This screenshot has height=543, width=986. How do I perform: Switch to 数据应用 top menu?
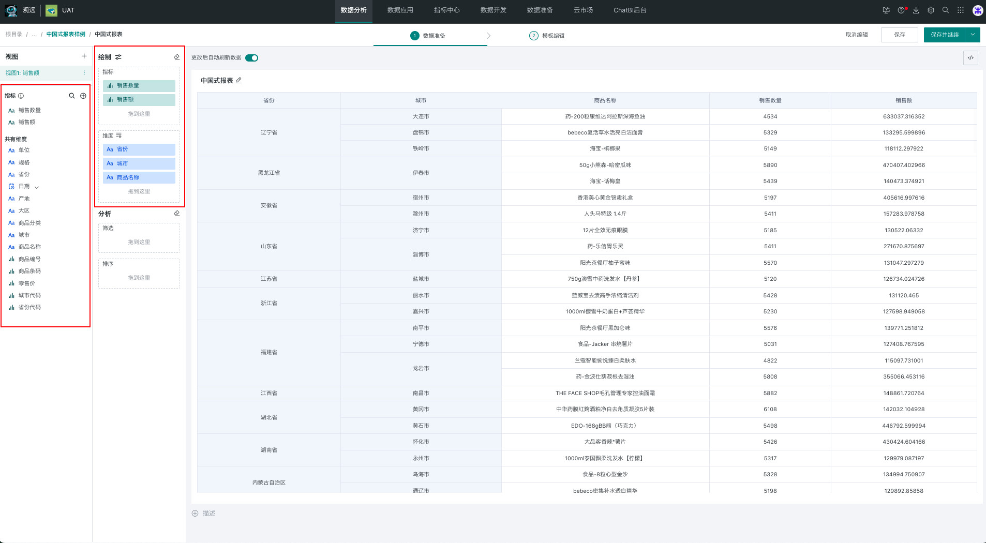click(400, 10)
